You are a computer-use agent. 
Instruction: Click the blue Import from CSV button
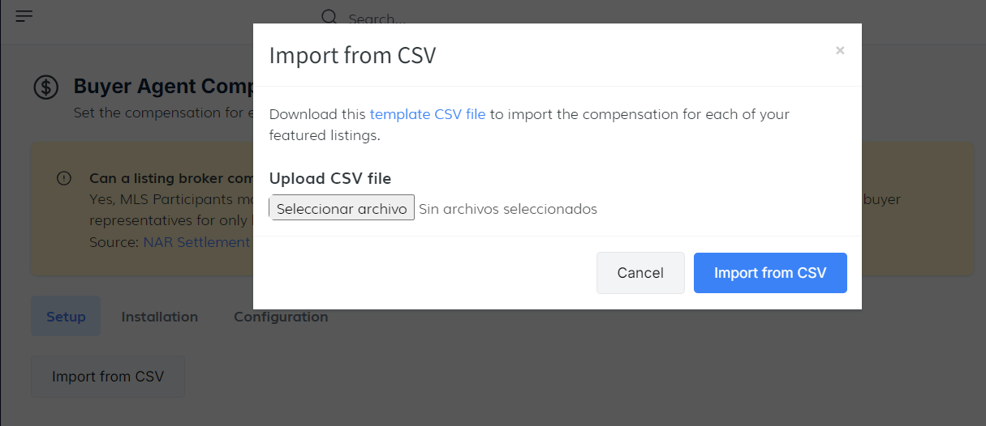click(770, 273)
